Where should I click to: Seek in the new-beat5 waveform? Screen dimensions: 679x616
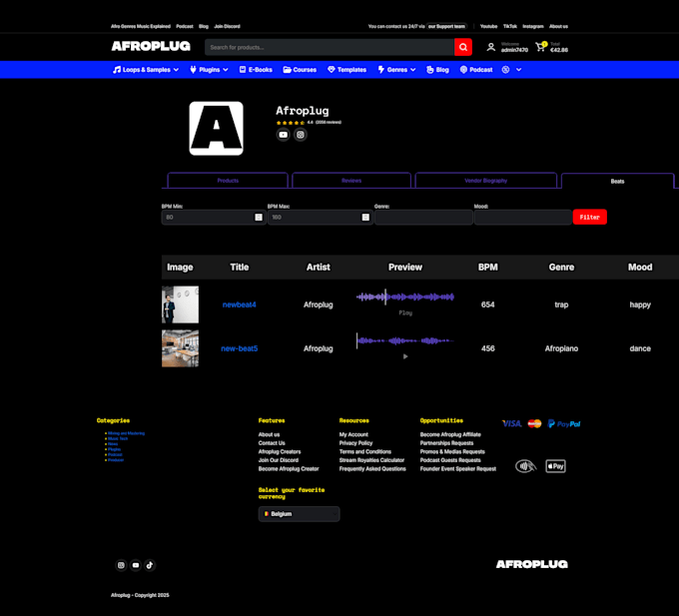point(405,340)
